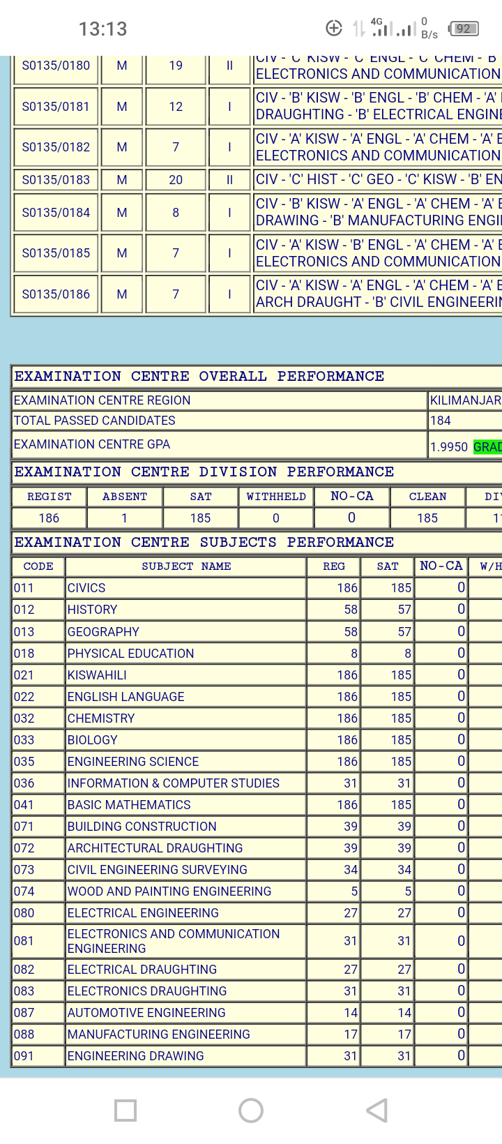The height and width of the screenshot is (1144, 502).
Task: Click the Examination Centre GPA label
Action: coord(92,444)
